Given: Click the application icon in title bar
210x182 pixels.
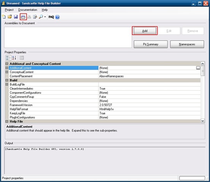Looking at the screenshot, I should [x=3, y=3].
